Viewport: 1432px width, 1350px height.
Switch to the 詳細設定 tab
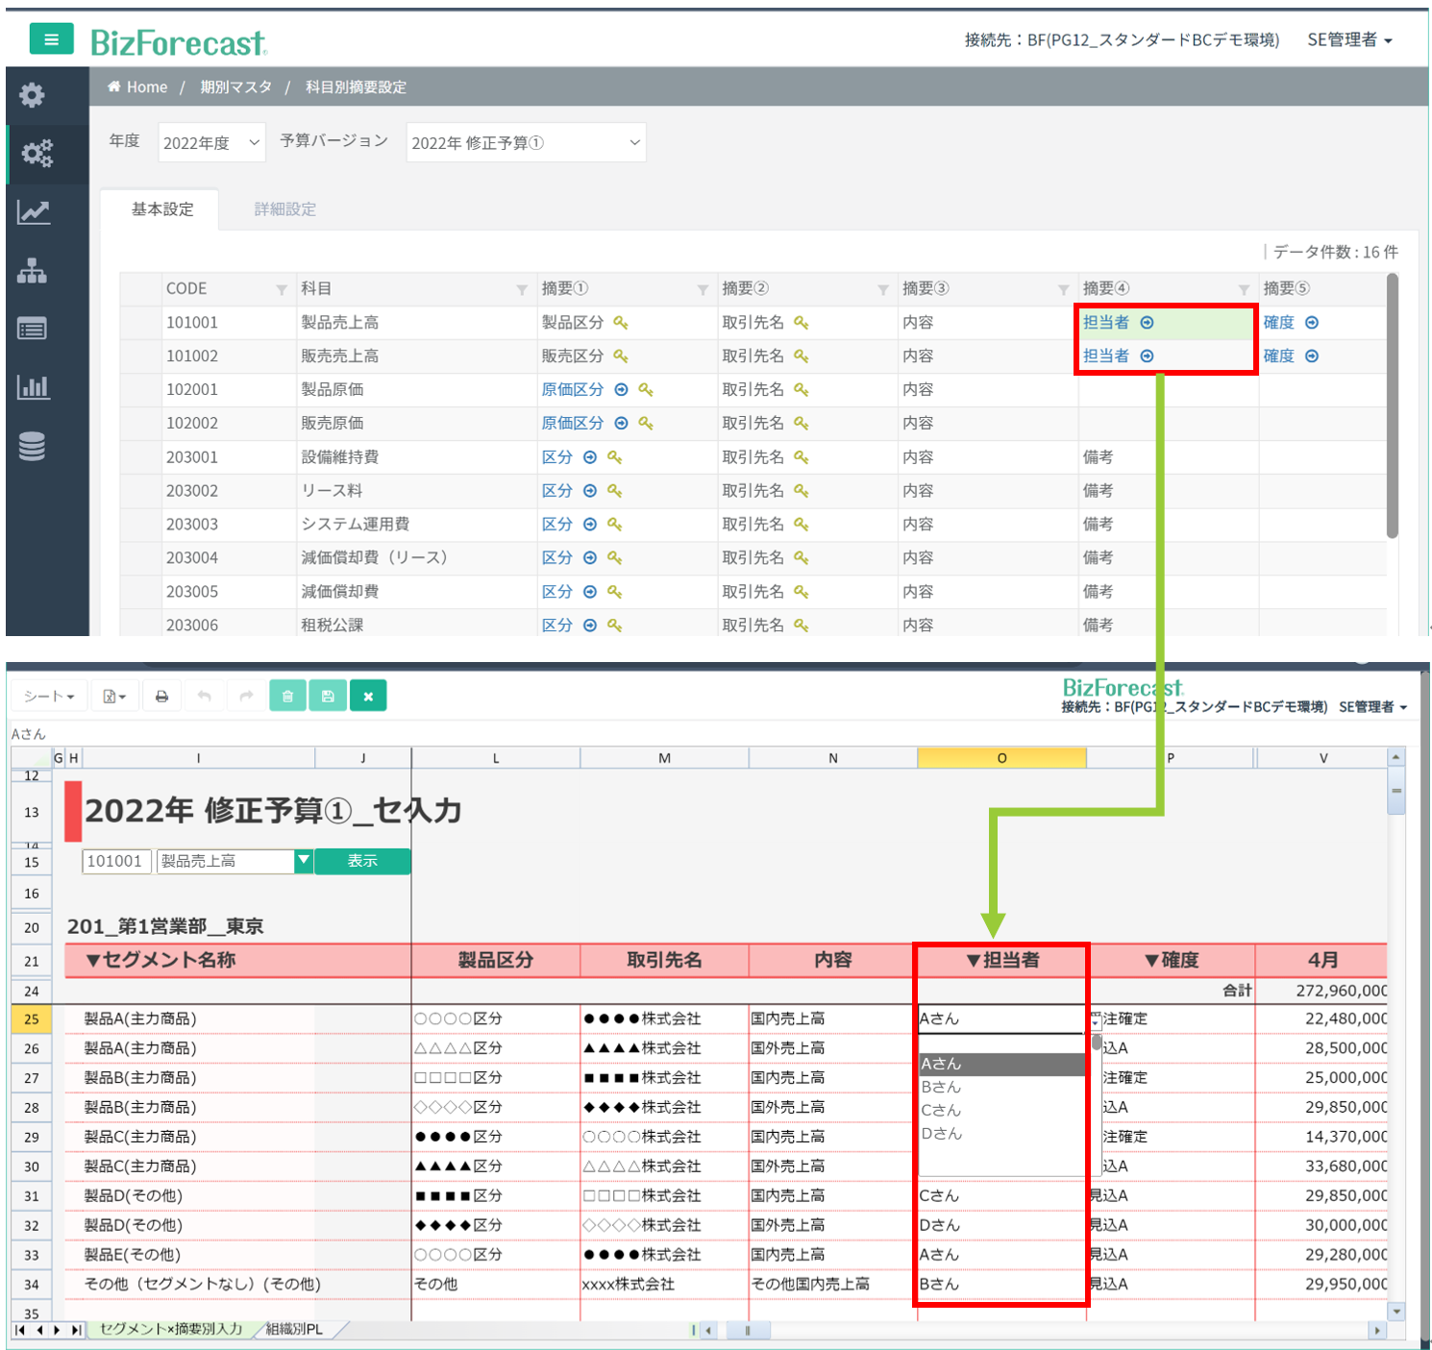pos(285,209)
